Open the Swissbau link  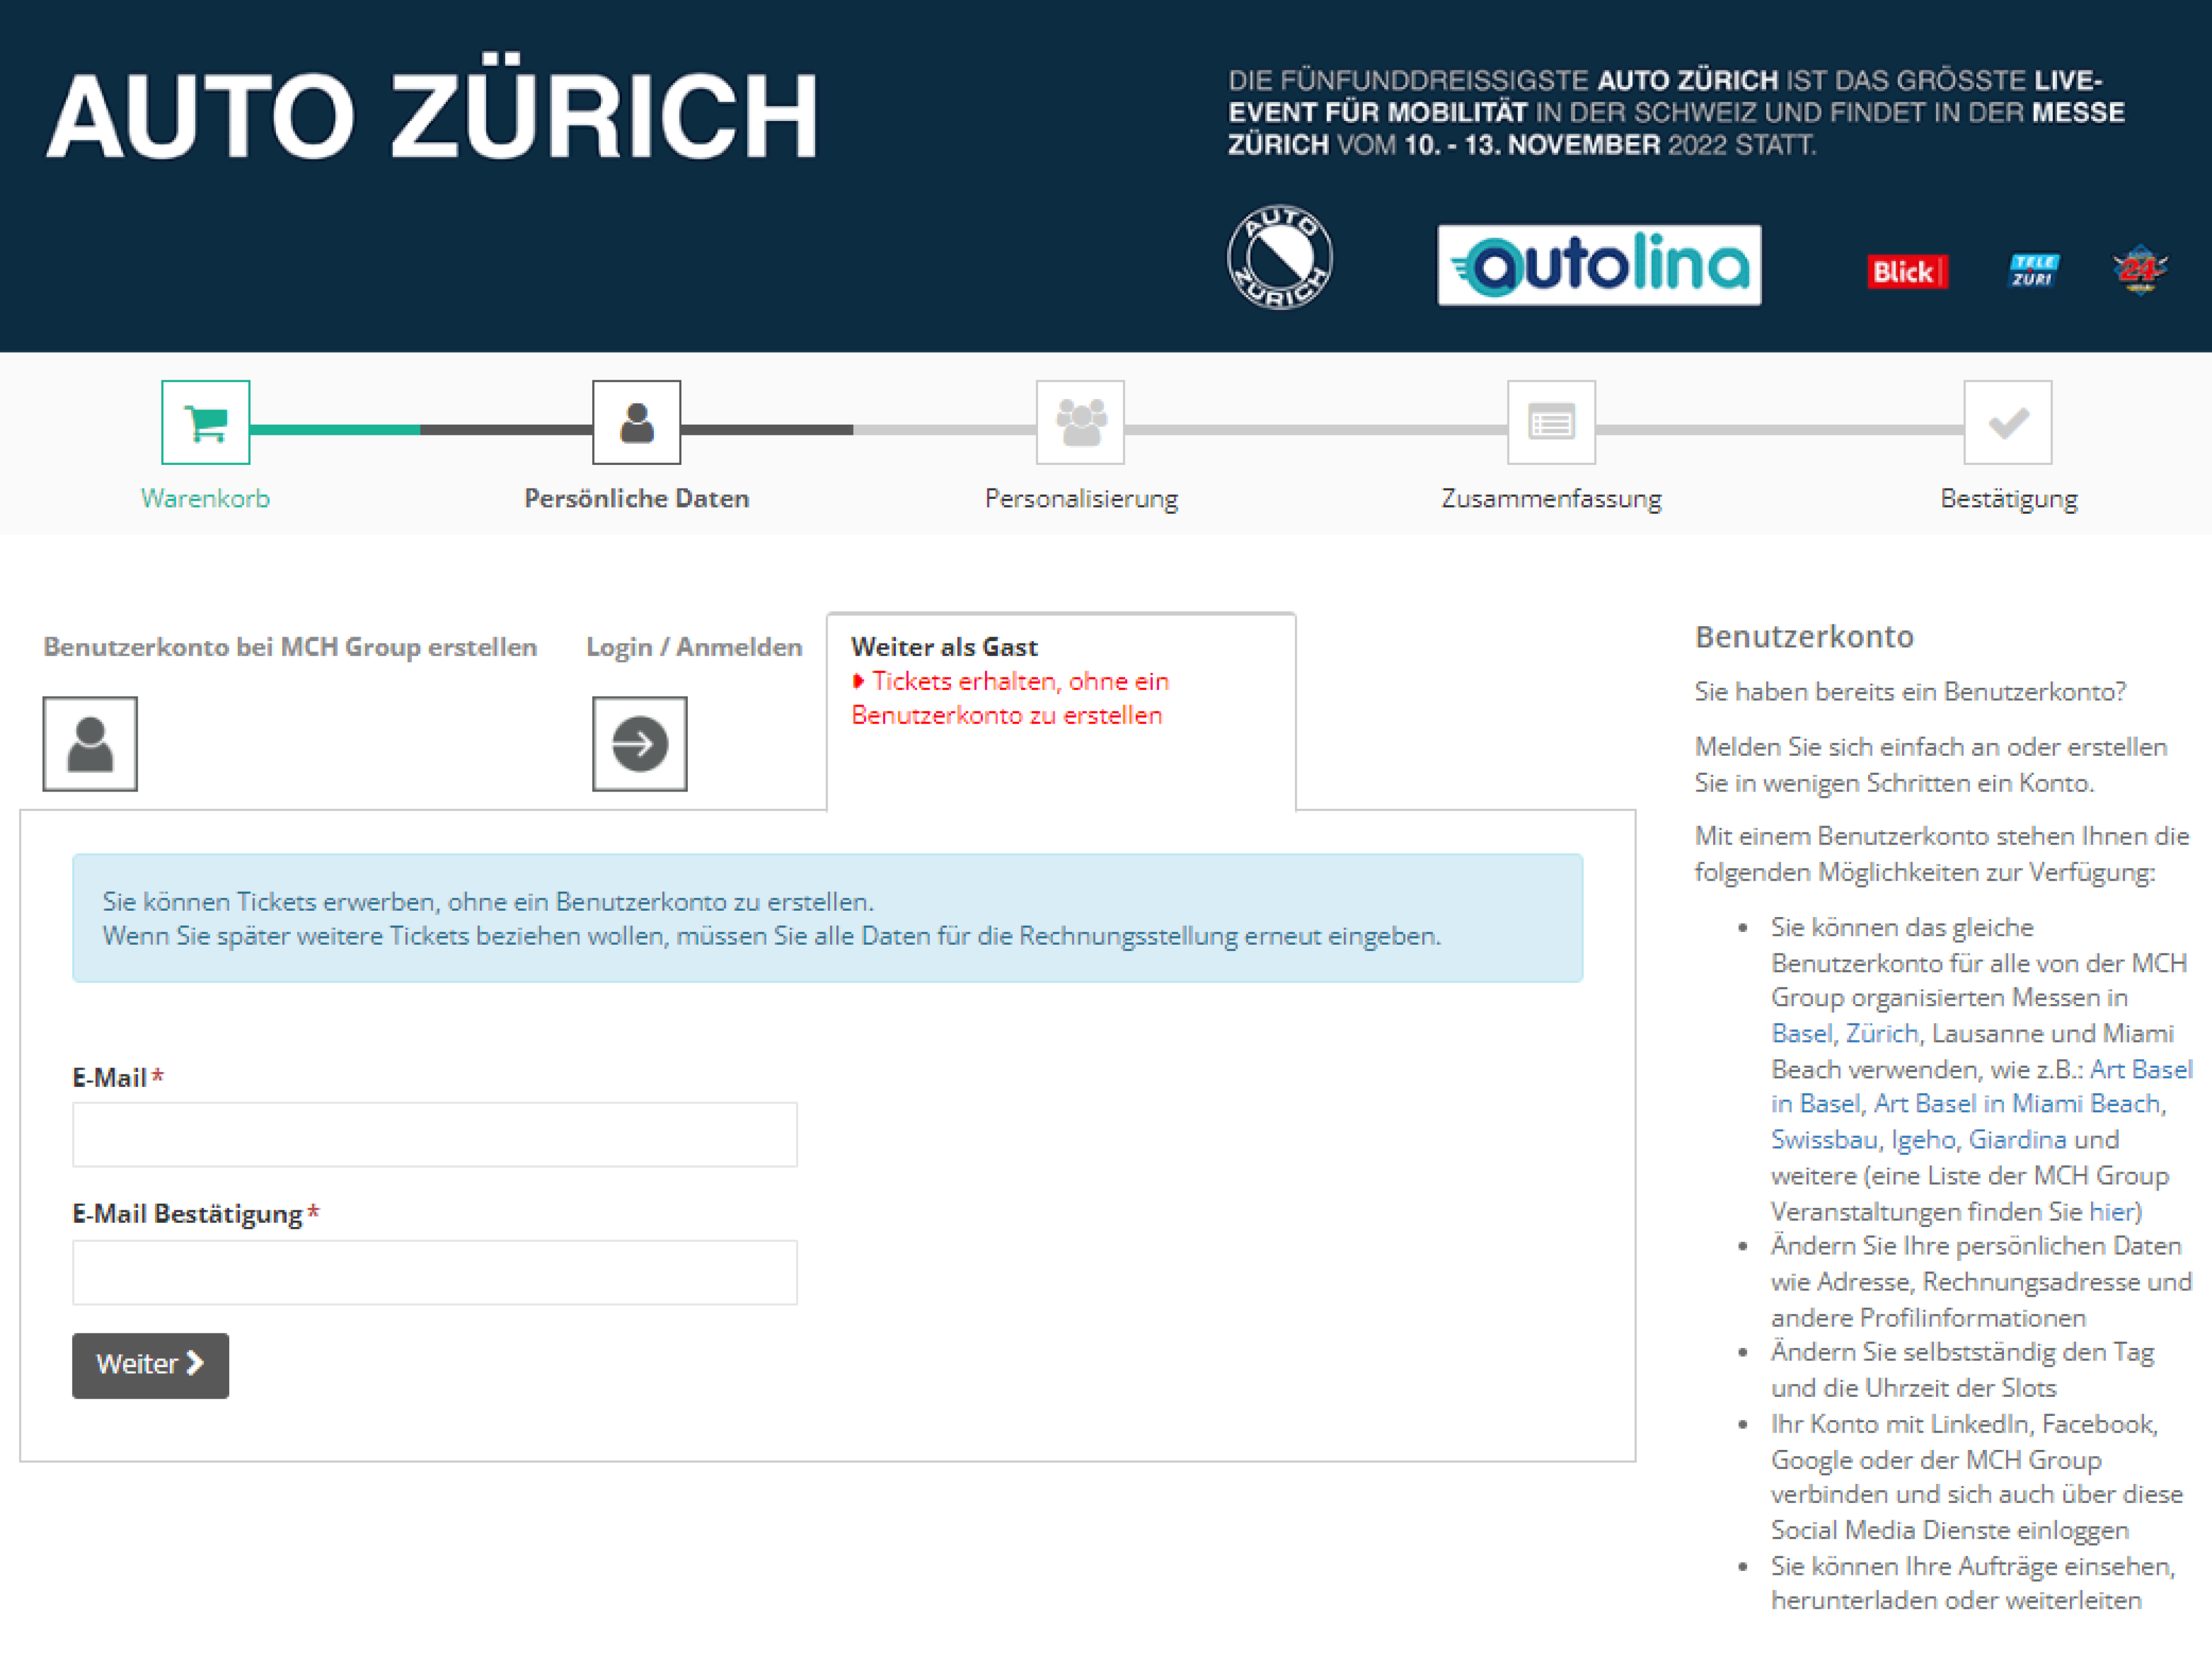[1824, 1139]
